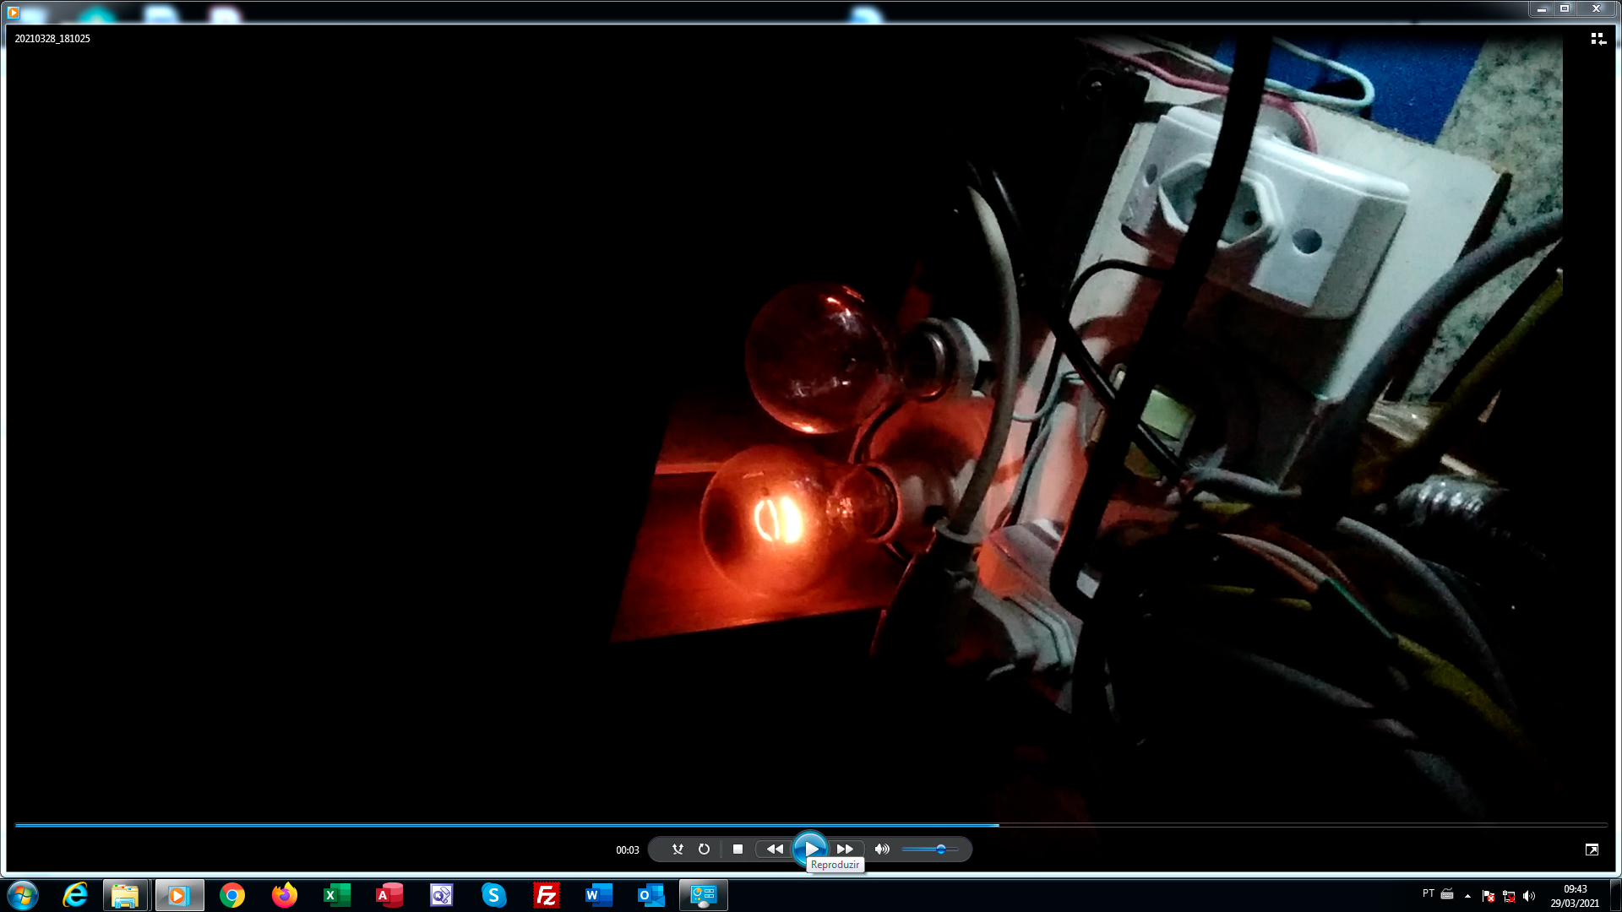1622x912 pixels.
Task: Click the 00:03 elapsed time display
Action: [628, 850]
